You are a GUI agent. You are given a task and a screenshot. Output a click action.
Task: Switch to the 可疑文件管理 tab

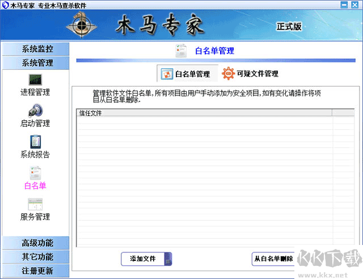pos(250,74)
